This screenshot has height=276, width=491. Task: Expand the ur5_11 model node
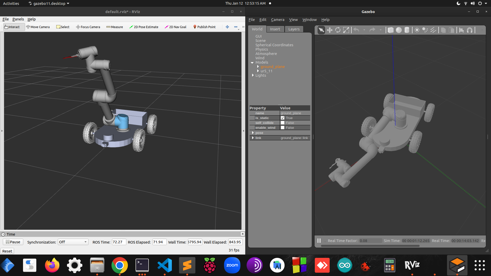[258, 71]
